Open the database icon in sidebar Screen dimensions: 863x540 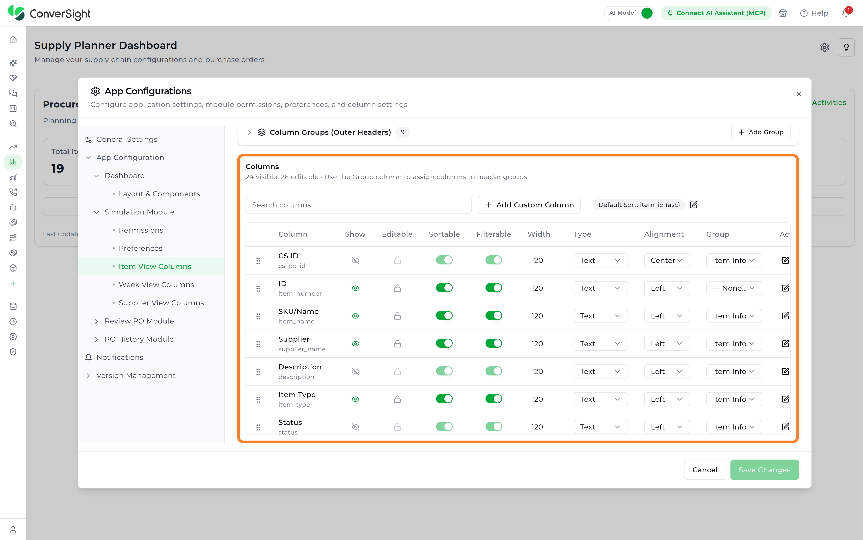pos(13,306)
